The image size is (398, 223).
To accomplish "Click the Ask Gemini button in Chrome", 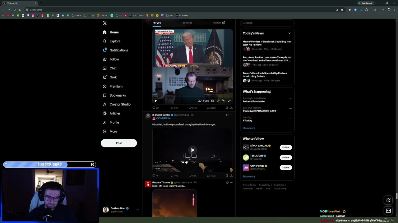I will tap(365, 3).
